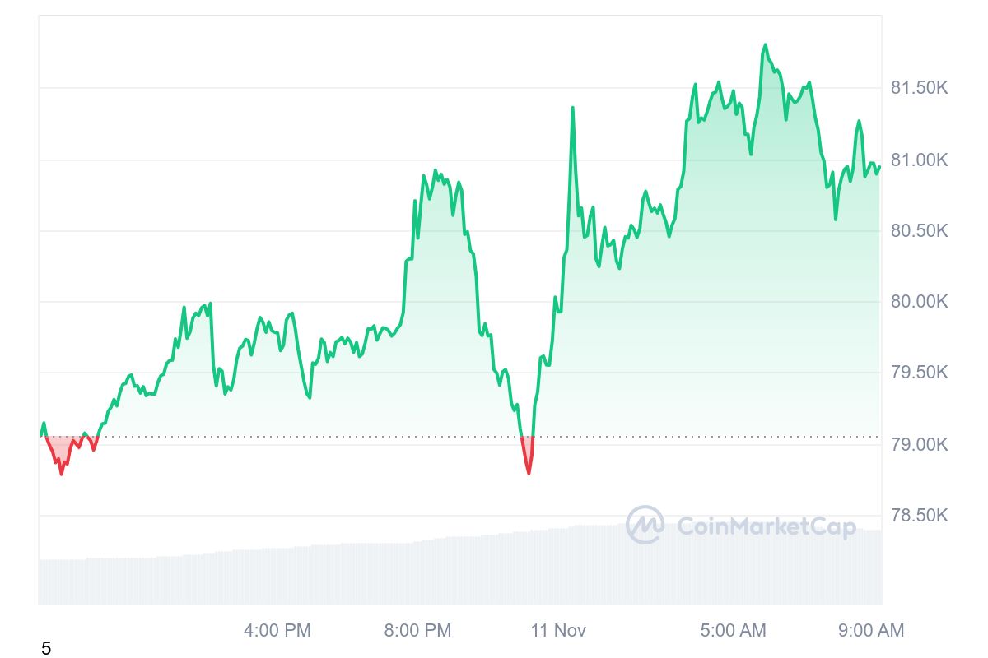
Task: Click the CoinMarketCap logo icon watermark
Action: click(x=645, y=525)
